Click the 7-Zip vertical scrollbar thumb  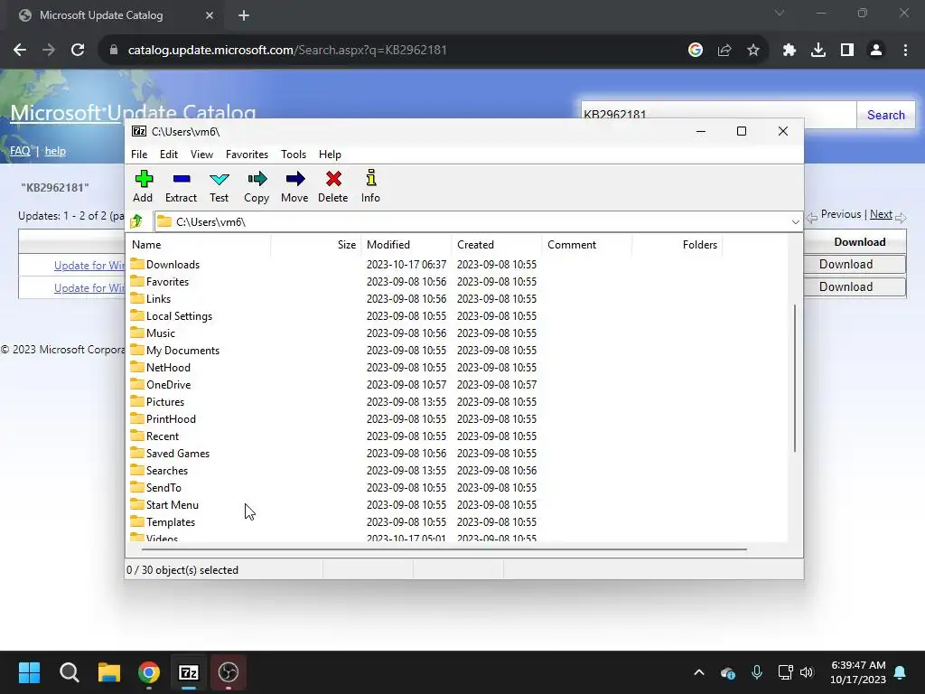tap(795, 378)
